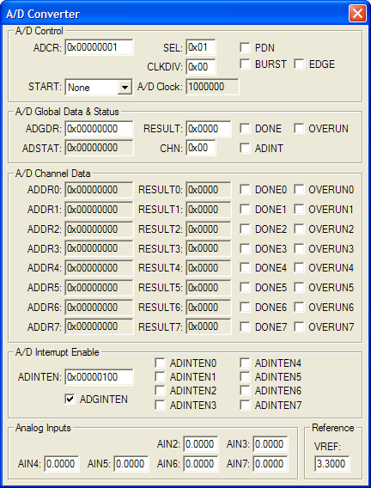371x488 pixels.
Task: Toggle ADINTEN6 interrupt enable
Action: click(245, 390)
